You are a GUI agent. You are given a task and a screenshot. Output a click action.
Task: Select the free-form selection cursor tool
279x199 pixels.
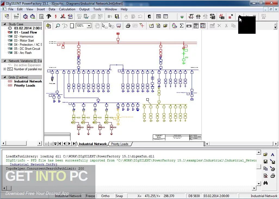[x=111, y=26]
